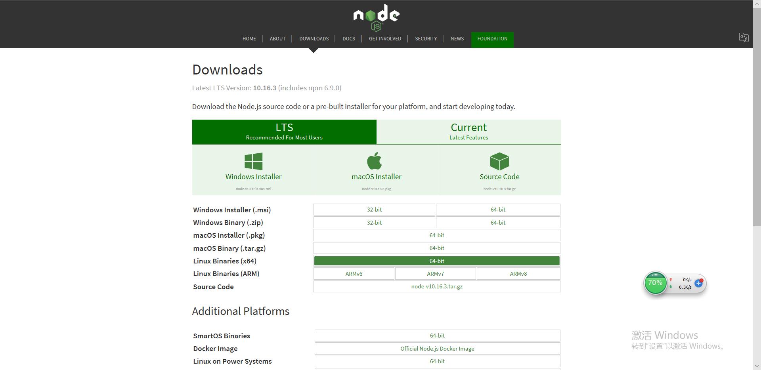Download Linux ARMv6 binaries
Screen dimensions: 761x370
[x=354, y=274]
